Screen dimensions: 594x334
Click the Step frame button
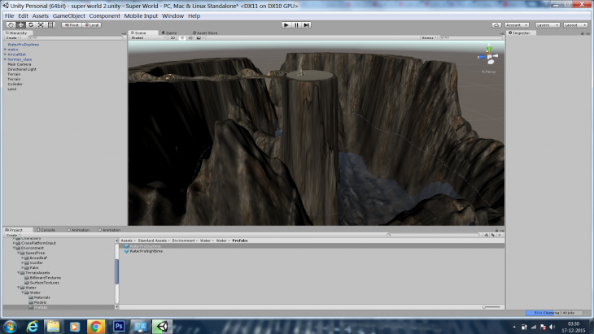click(x=307, y=24)
